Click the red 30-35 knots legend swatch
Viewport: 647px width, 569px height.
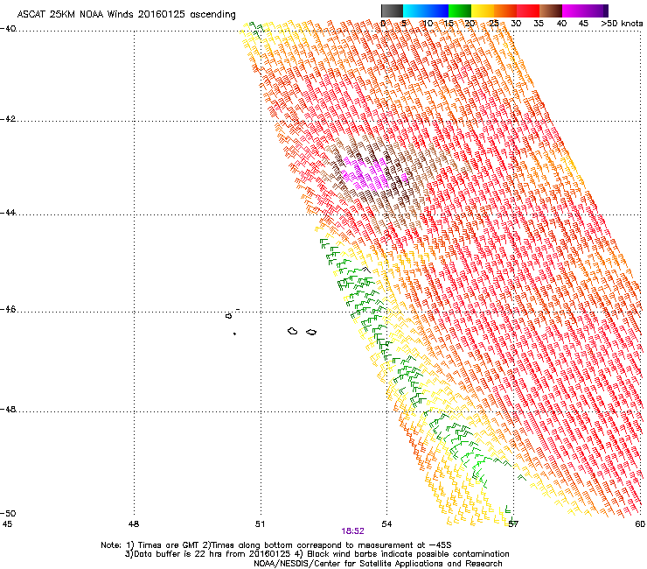tap(528, 11)
